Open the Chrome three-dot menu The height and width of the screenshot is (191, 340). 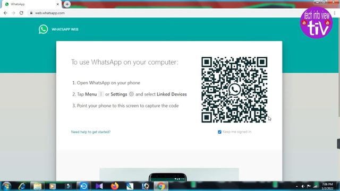(335, 13)
